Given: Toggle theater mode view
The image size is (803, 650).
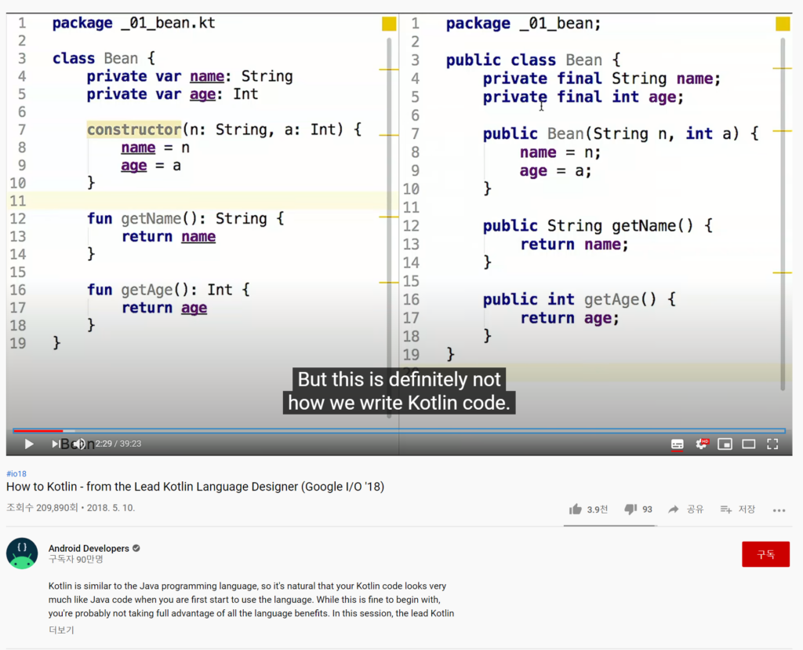Looking at the screenshot, I should (x=749, y=444).
